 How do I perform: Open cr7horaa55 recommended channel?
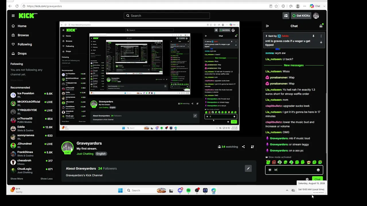(x=32, y=120)
